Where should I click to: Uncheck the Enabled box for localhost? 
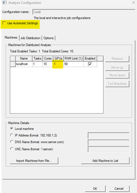coord(90,64)
